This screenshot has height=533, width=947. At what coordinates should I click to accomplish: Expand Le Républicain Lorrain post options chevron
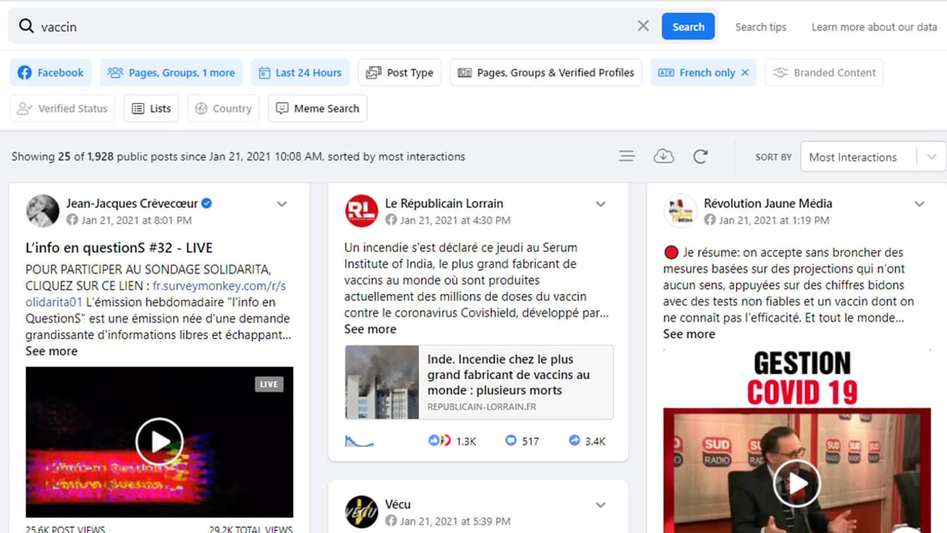point(601,204)
